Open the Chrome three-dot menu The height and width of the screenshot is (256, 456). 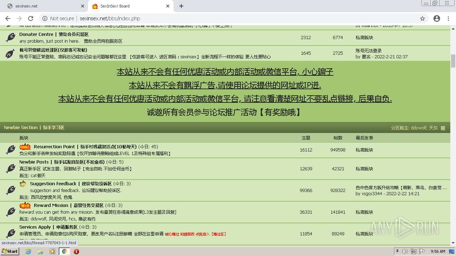(449, 18)
